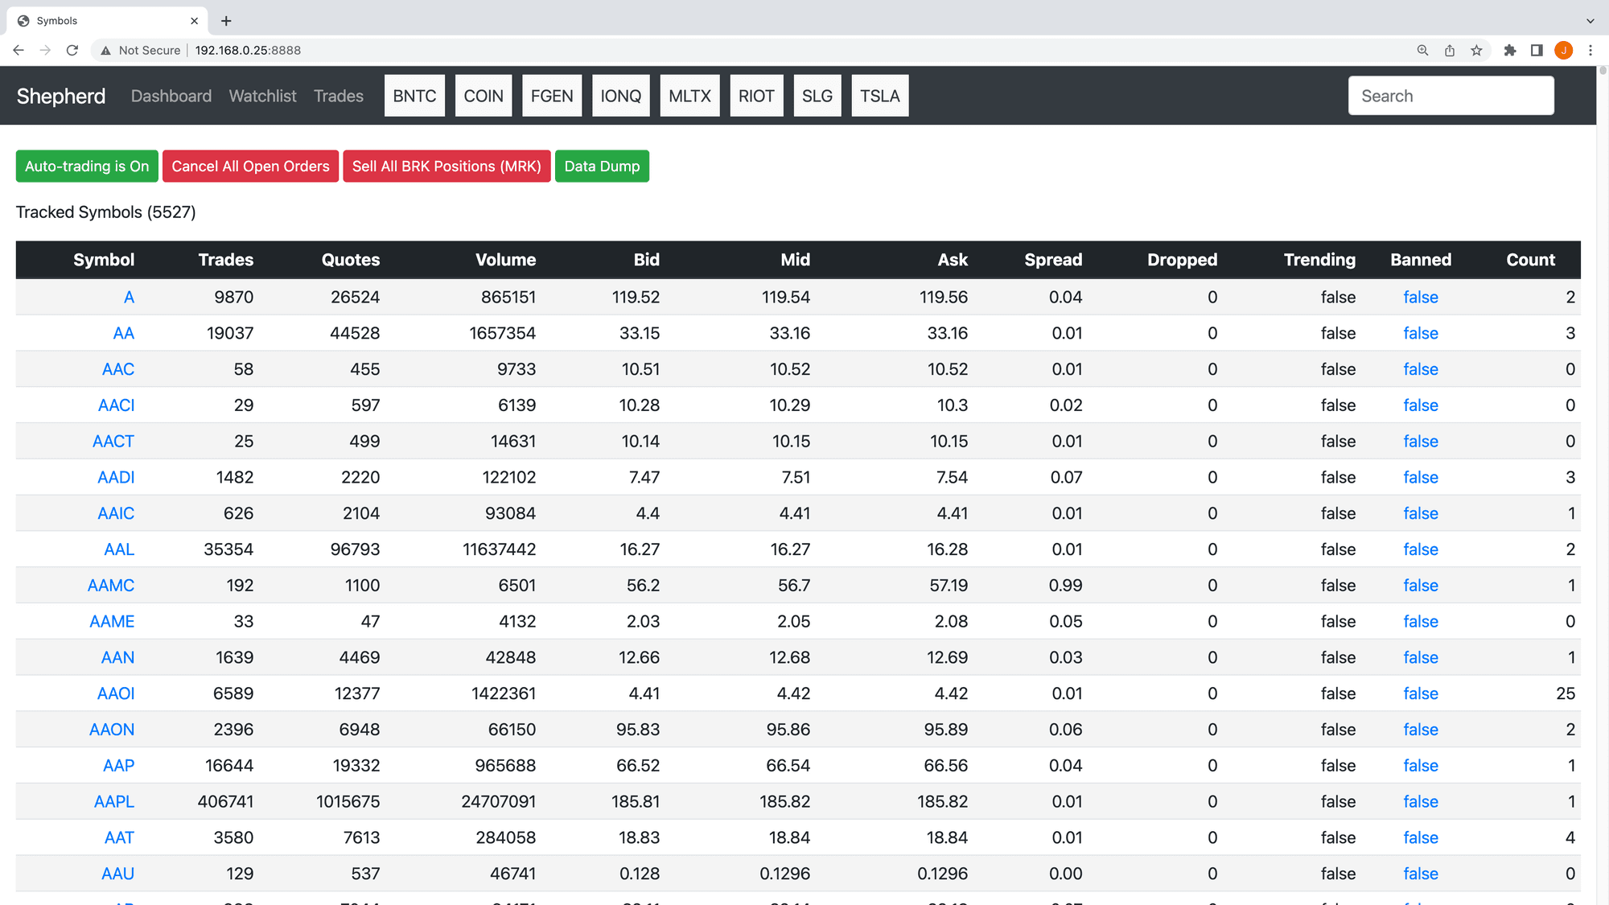
Task: Click the Cancel All Open Orders button
Action: [249, 166]
